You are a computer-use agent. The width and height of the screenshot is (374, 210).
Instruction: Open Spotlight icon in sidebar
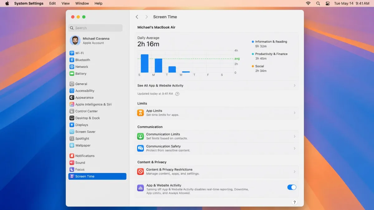tap(72, 138)
